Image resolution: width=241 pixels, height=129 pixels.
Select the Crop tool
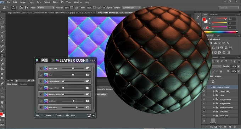tap(2, 36)
